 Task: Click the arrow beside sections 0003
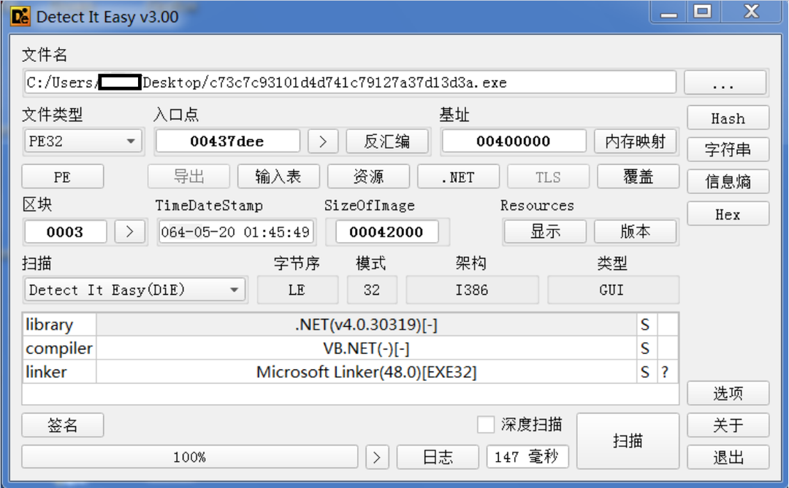(129, 232)
